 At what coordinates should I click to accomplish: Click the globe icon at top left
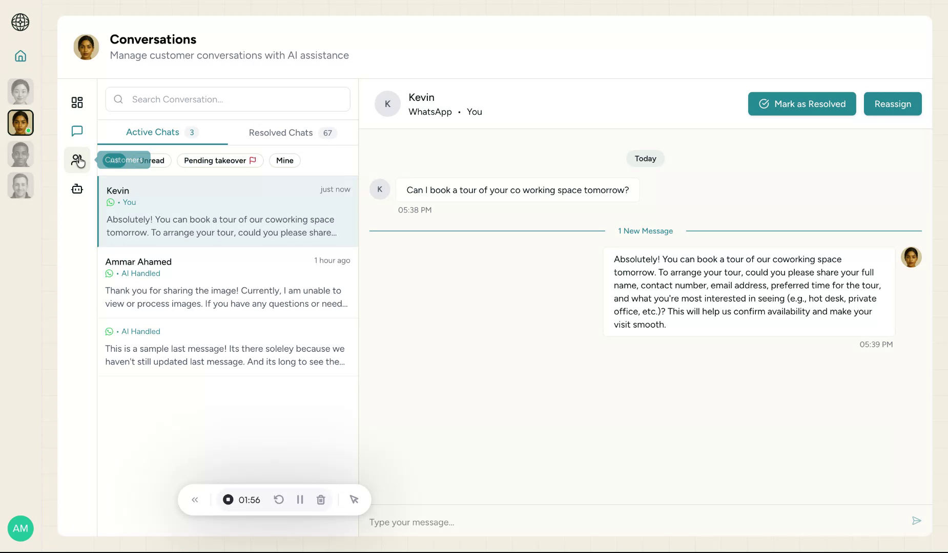pyautogui.click(x=20, y=23)
